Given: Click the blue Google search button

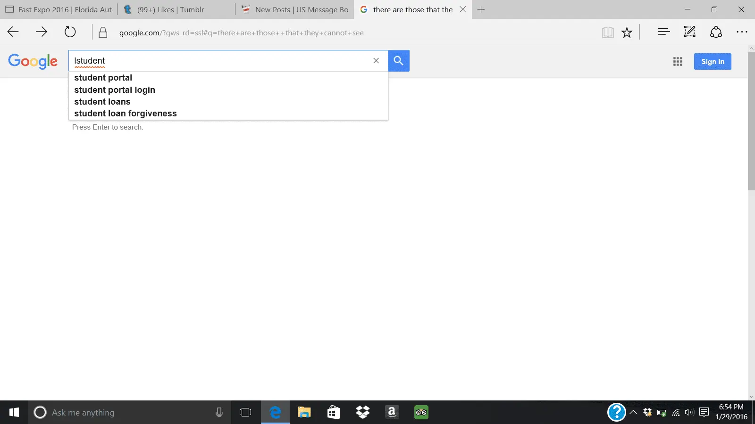Looking at the screenshot, I should (399, 61).
